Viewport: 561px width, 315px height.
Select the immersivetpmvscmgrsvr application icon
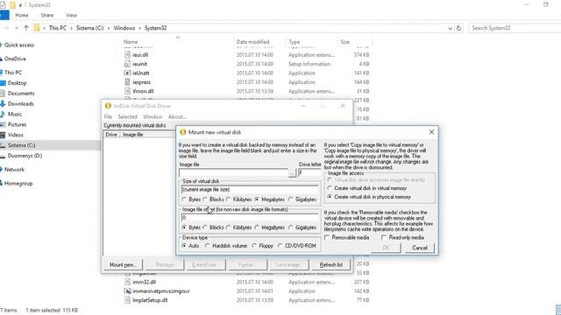(x=127, y=291)
